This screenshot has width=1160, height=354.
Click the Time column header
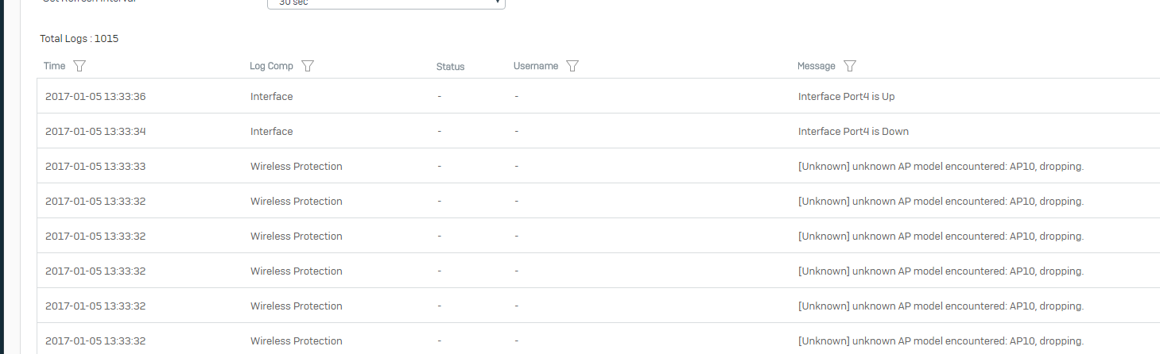54,66
